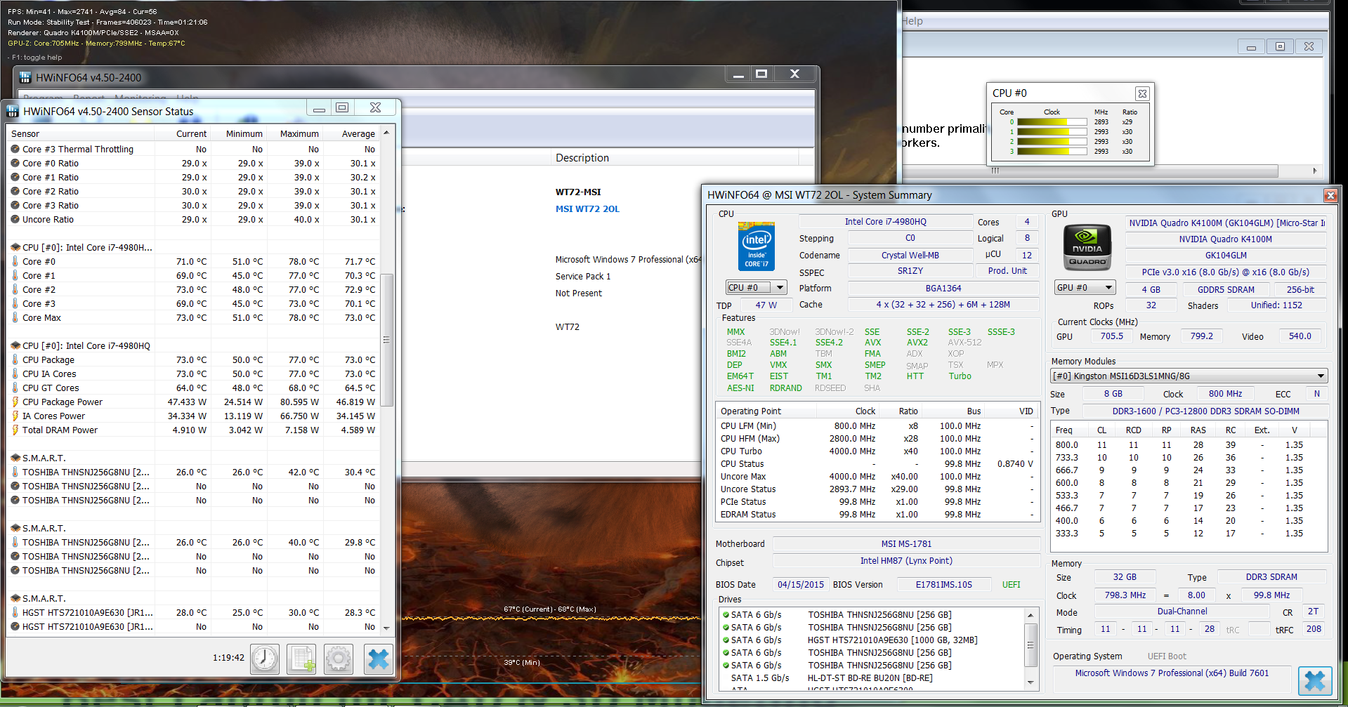Click the NVIDIA Quadro K4100M GPU name field
This screenshot has height=707, width=1348.
(1226, 239)
